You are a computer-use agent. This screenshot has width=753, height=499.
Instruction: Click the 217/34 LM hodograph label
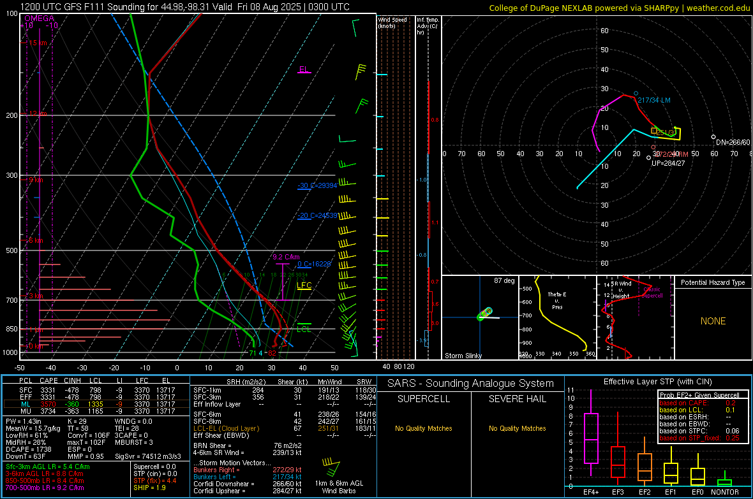tap(654, 100)
